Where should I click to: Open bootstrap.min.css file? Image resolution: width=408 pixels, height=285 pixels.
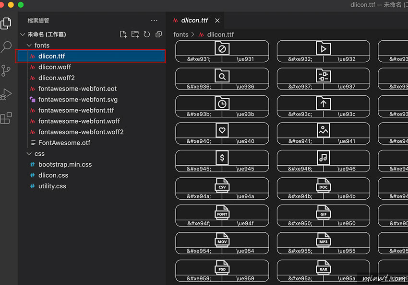click(x=65, y=165)
